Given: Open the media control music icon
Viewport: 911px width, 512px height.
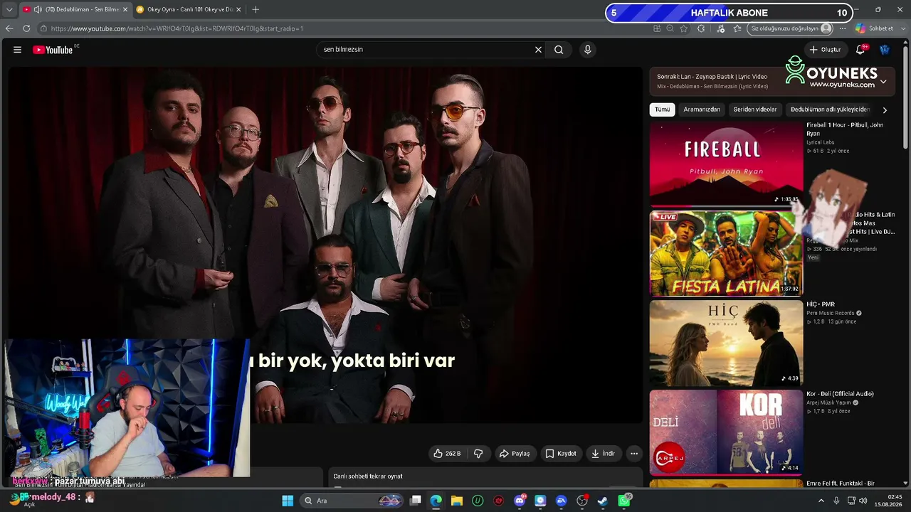Looking at the screenshot, I should tap(721, 28).
